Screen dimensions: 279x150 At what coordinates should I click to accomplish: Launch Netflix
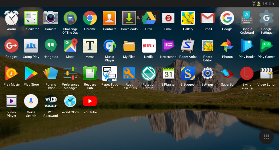[149, 46]
